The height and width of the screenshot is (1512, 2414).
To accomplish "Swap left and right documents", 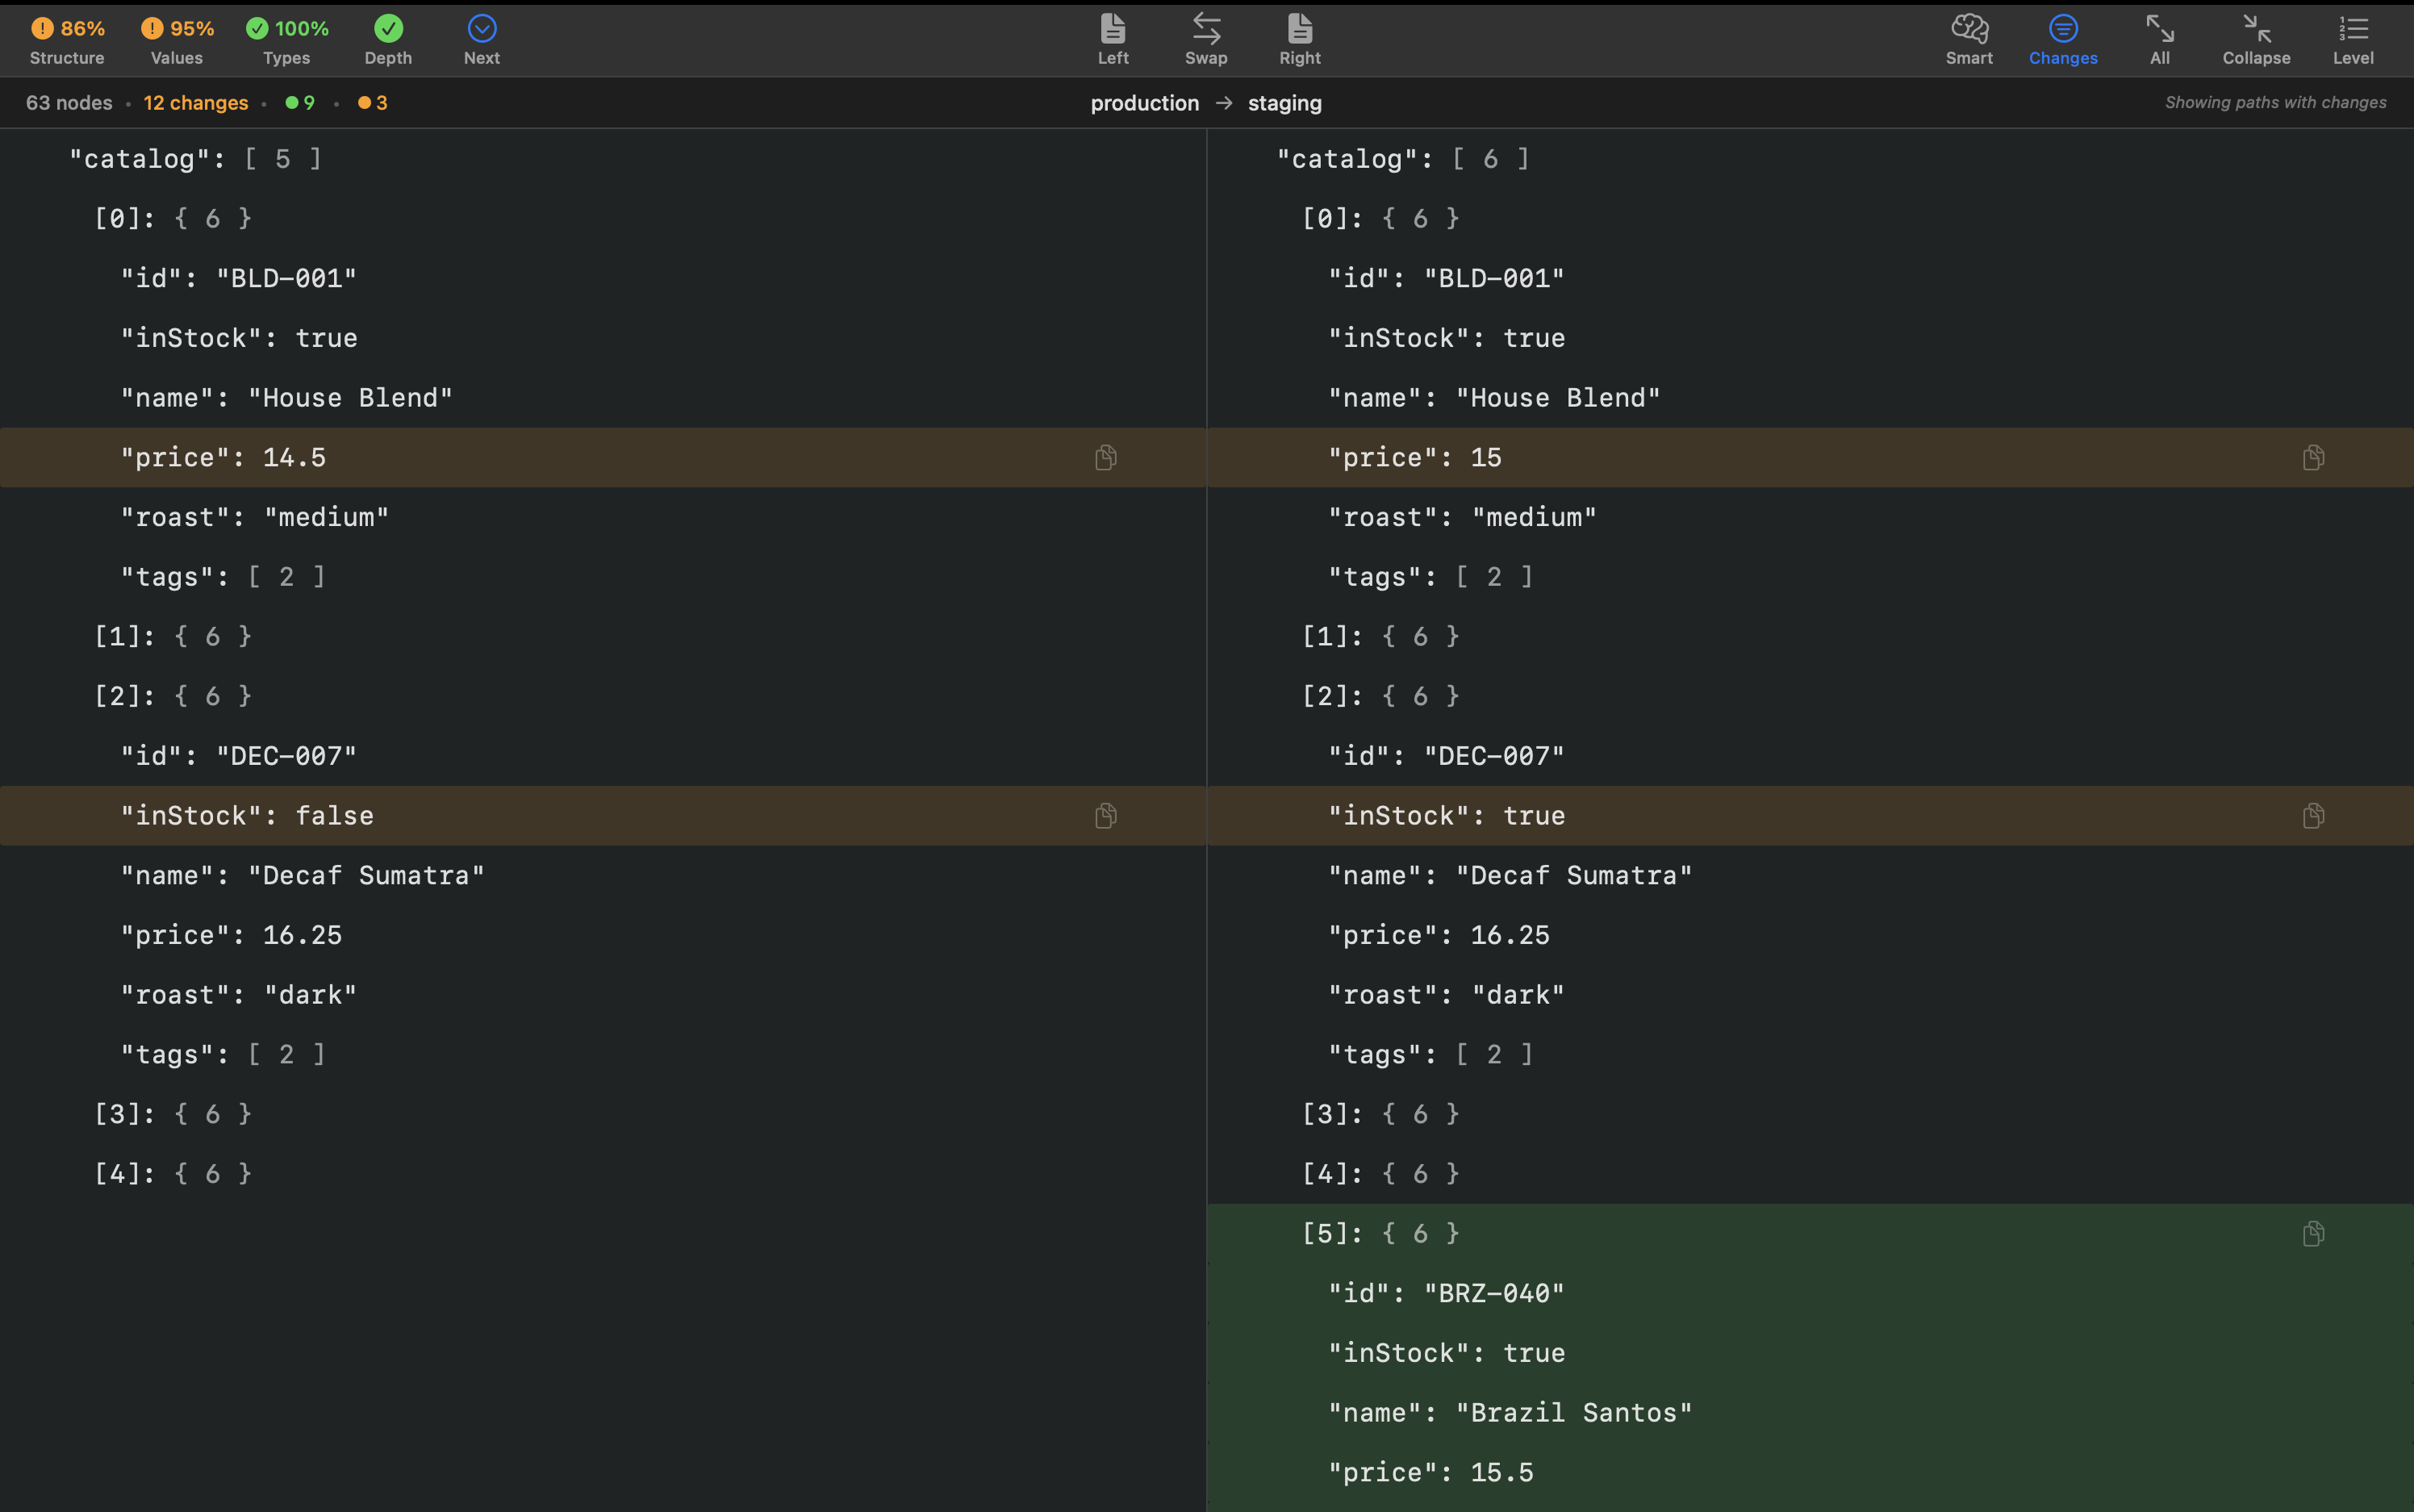I will coord(1206,41).
